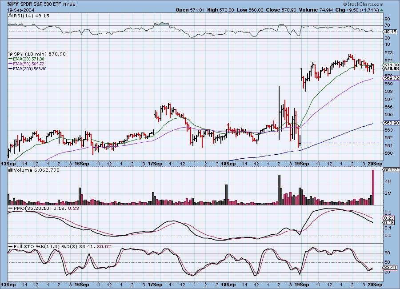
Task: Click the 90 RSI scale label
Action: point(387,19)
